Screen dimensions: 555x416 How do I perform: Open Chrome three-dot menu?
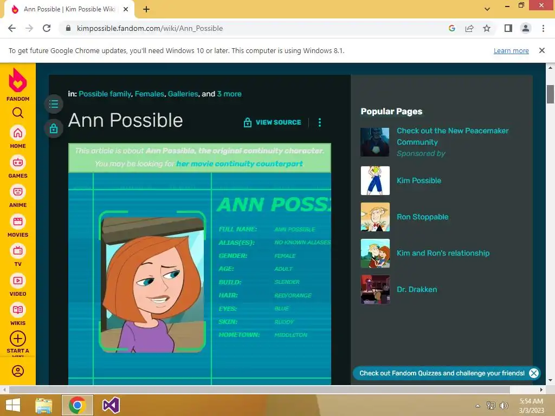coord(543,28)
